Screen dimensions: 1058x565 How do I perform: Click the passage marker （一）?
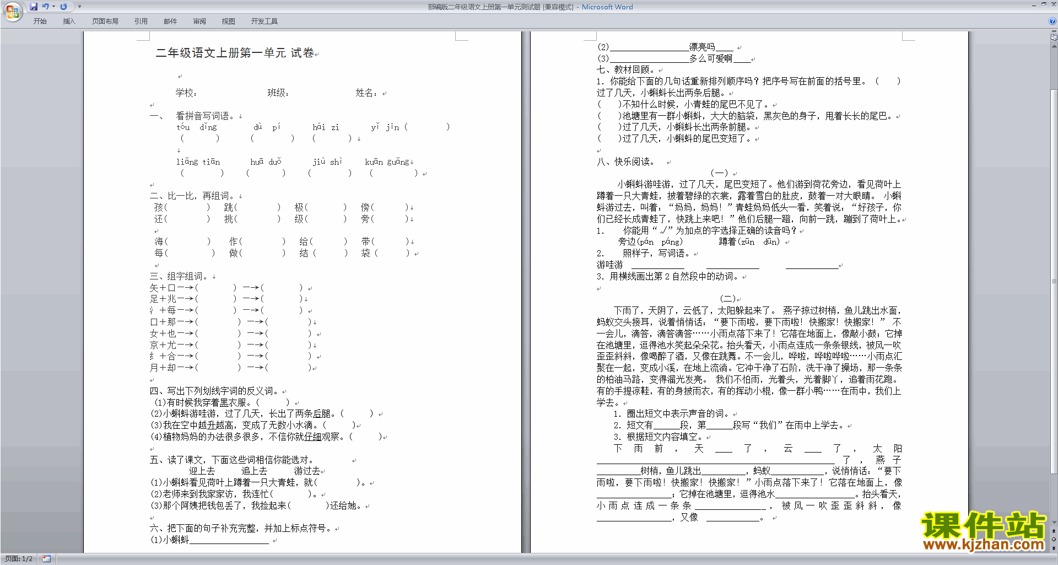(x=719, y=173)
